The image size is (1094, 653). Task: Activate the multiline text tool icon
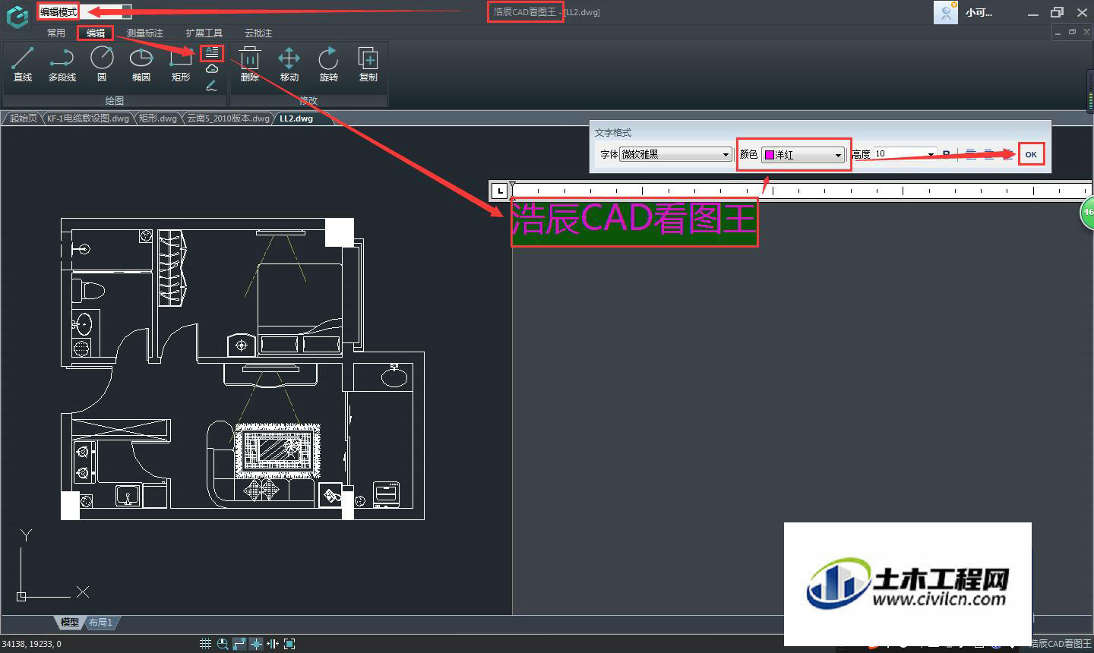tap(212, 52)
